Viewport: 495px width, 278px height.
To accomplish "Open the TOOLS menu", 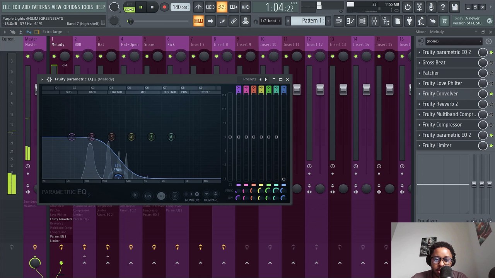I will 87,7.
